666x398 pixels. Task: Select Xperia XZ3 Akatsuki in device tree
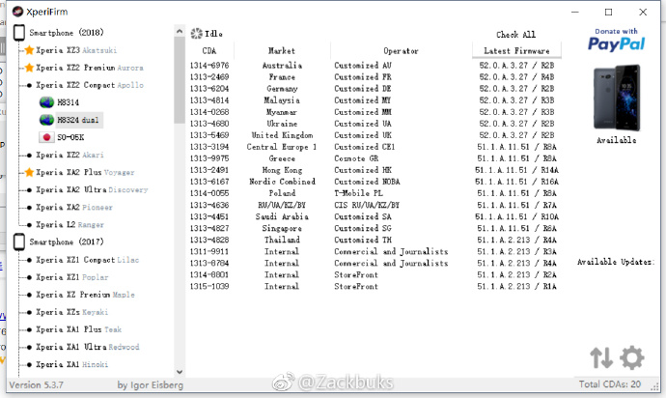click(76, 50)
